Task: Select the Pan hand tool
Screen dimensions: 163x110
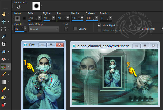Action: (4, 14)
